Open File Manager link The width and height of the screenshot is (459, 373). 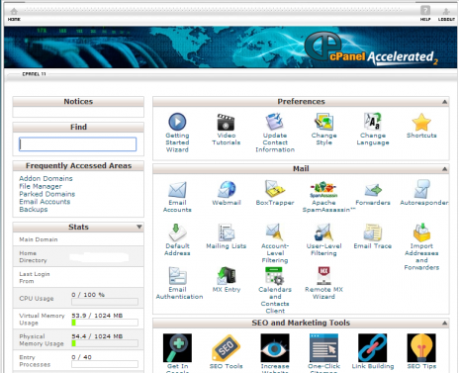coord(41,186)
